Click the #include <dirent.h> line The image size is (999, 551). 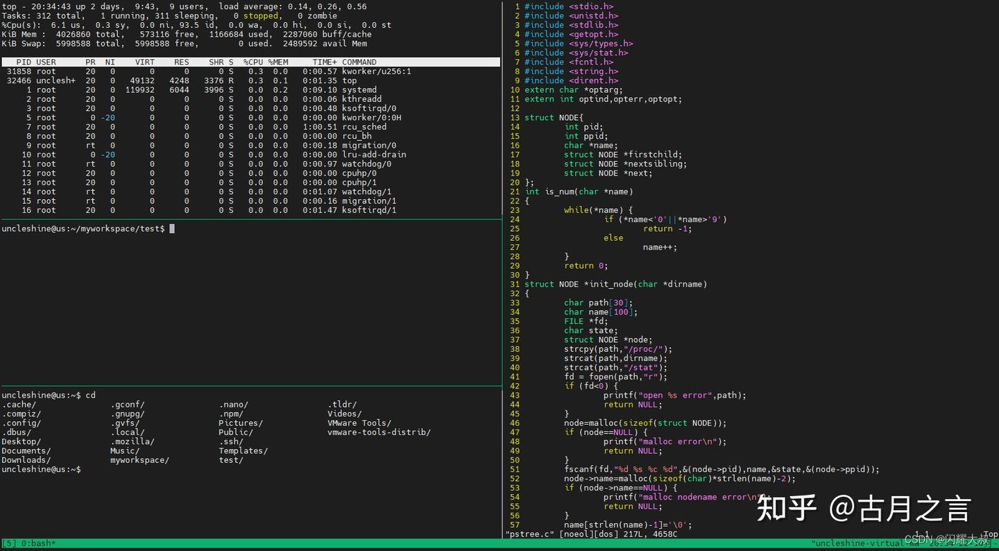coord(571,80)
